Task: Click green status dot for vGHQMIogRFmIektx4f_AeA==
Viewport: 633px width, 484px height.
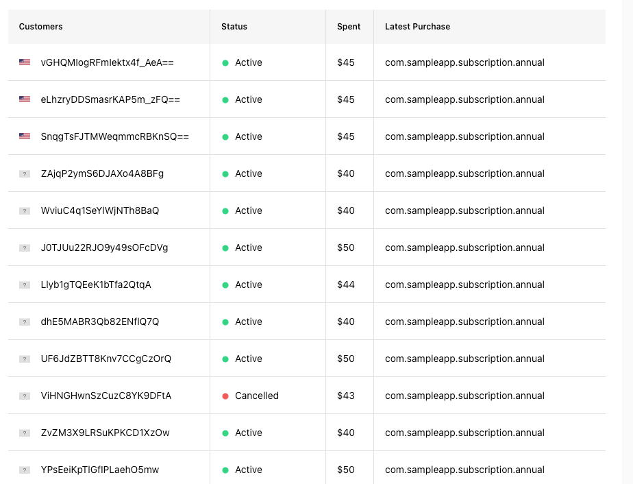Action: pos(225,62)
